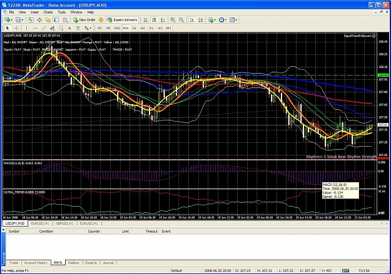Open the File menu
391x274 pixels.
(11, 12)
